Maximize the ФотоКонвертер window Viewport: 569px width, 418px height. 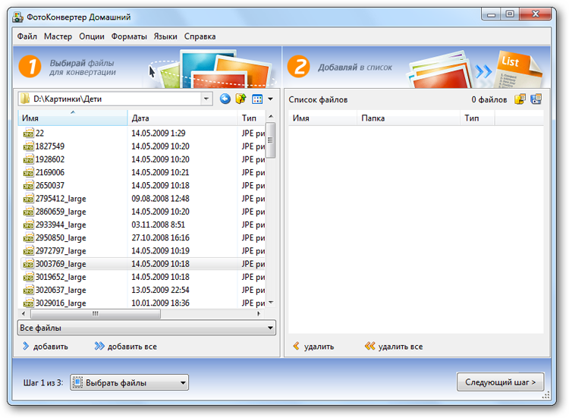510,14
